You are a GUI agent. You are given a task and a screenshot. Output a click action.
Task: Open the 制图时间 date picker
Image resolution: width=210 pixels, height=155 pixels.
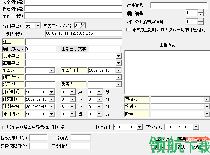118,70
